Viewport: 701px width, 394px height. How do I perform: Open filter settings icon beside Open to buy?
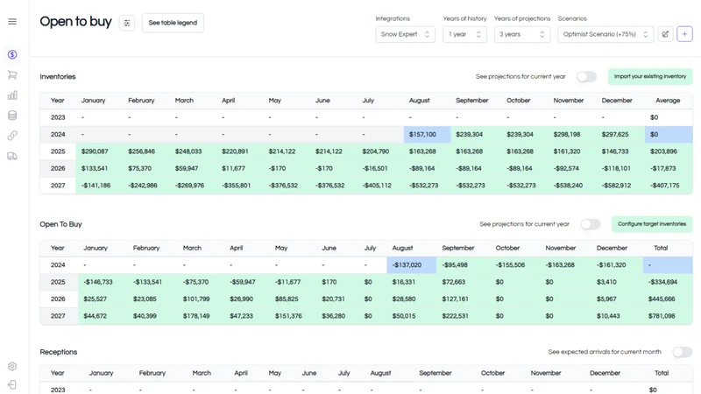point(127,23)
